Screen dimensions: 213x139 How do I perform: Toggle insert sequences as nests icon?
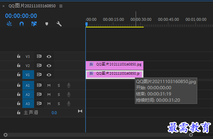[x=9, y=24]
